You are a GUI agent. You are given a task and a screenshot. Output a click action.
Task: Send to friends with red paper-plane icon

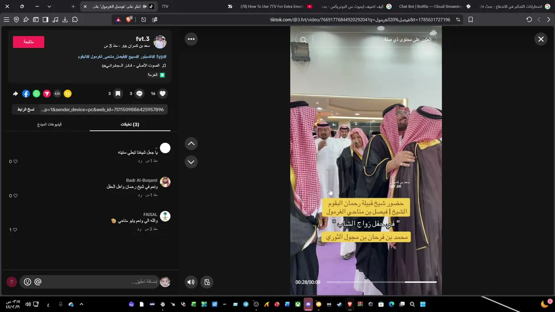pyautogui.click(x=47, y=94)
